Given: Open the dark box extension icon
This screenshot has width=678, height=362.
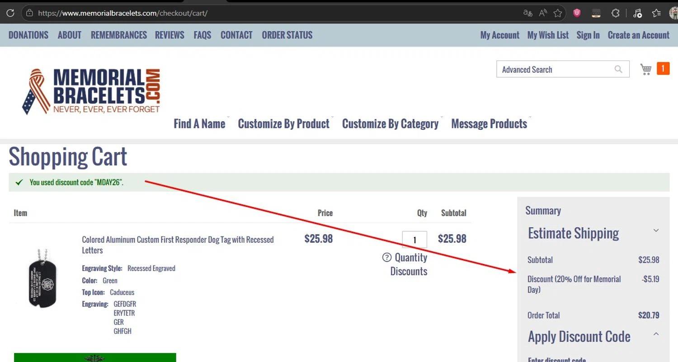Looking at the screenshot, I should (596, 13).
